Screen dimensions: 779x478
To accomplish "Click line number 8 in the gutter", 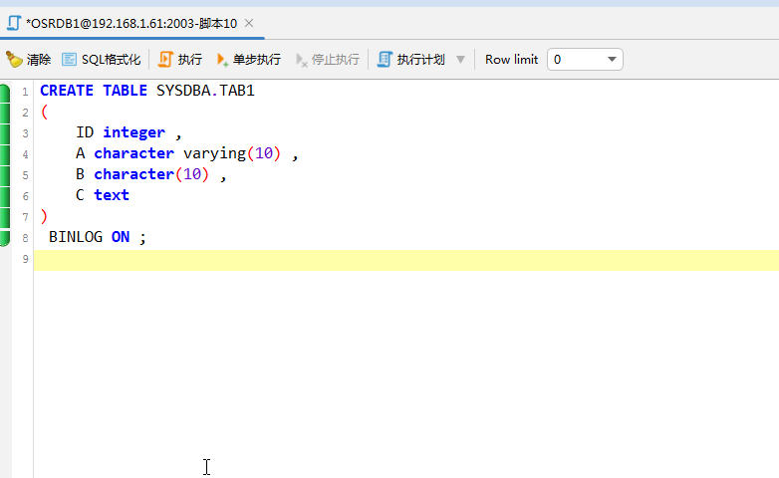I will tap(25, 238).
